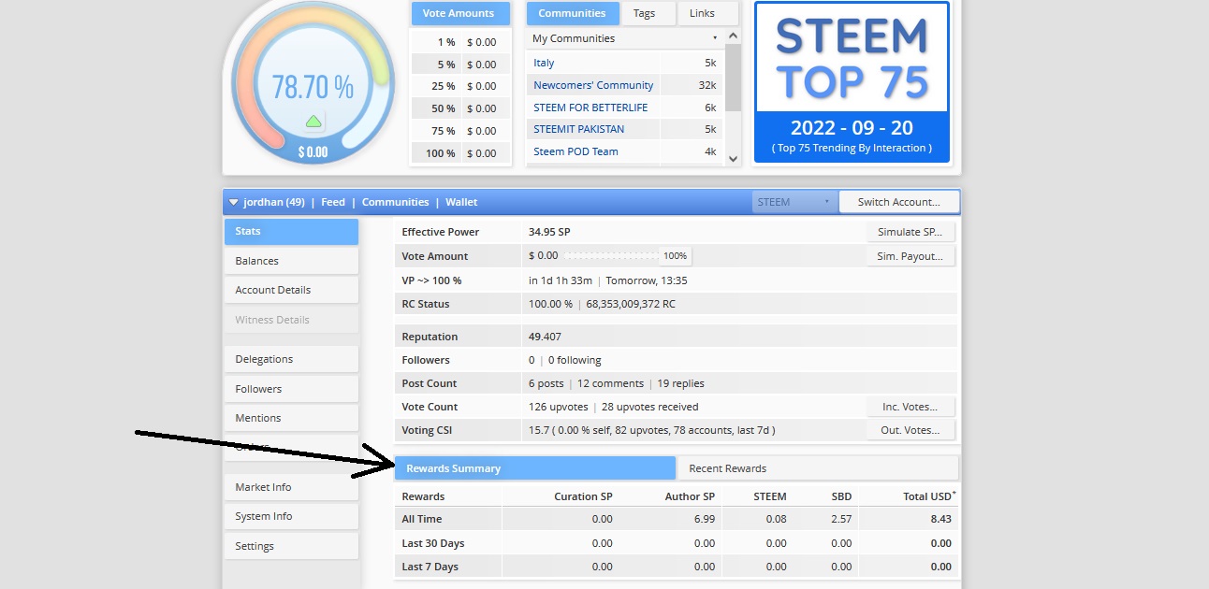The image size is (1209, 589).
Task: Click the 6 posts post count text
Action: point(546,383)
